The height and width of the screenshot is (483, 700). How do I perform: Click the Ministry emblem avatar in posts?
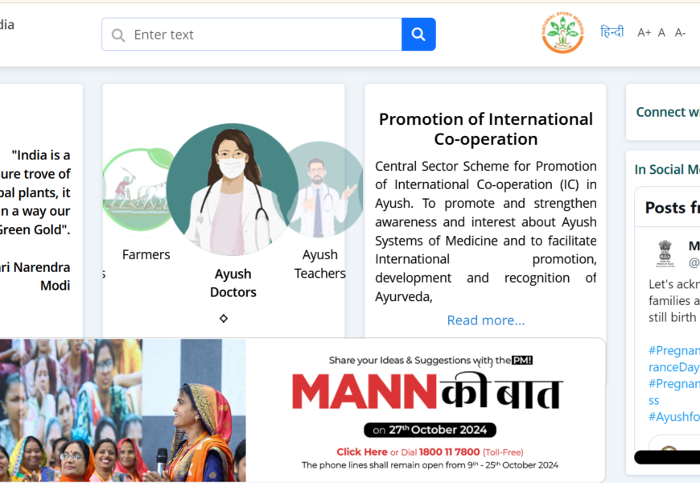(x=665, y=254)
